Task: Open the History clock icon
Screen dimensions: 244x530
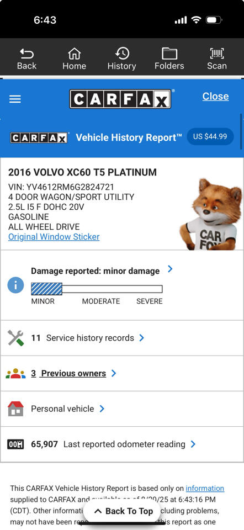Action: click(x=122, y=53)
